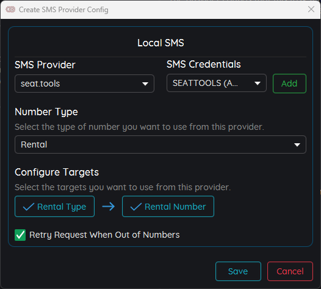The image size is (321, 289).
Task: Select the Rental Number target
Action: [168, 206]
